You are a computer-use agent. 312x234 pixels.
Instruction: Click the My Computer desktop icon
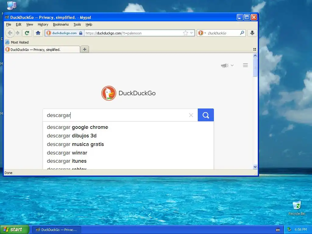[12, 5]
